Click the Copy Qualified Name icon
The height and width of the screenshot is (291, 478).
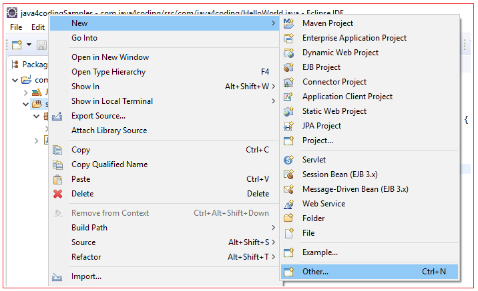click(57, 164)
